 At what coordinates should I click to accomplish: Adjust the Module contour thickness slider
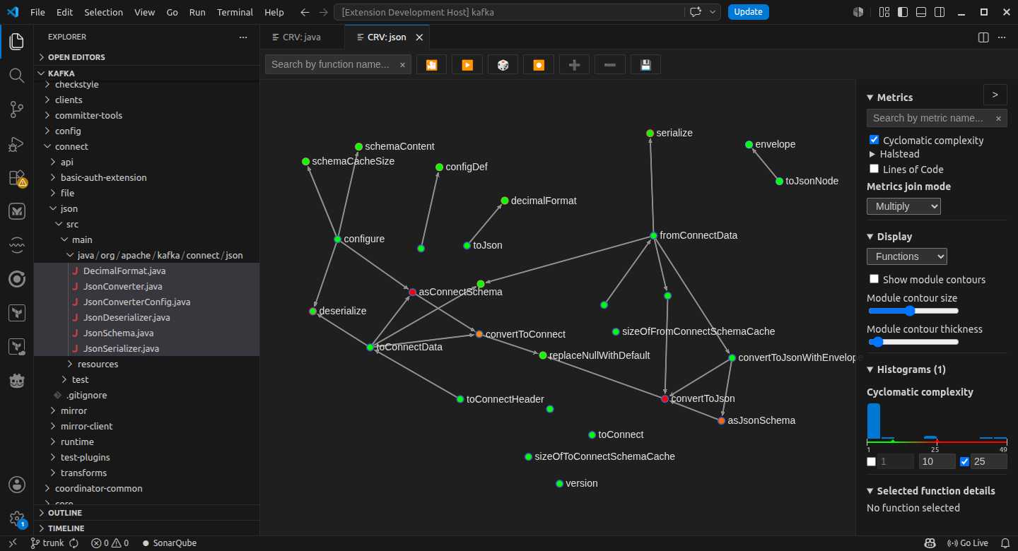[913, 342]
